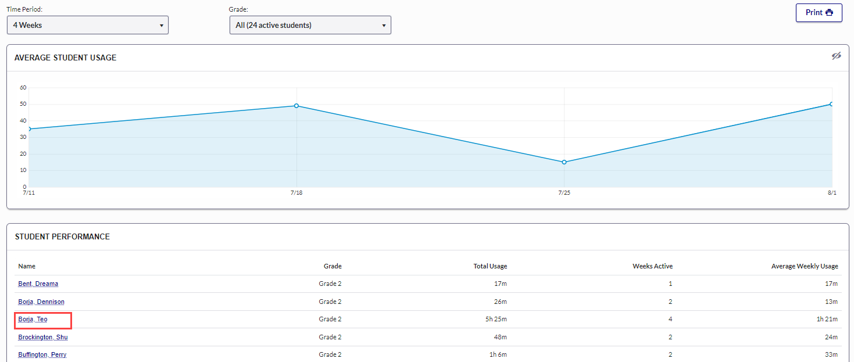The image size is (854, 362).
Task: Select the Buffington, Perry link
Action: tap(42, 355)
